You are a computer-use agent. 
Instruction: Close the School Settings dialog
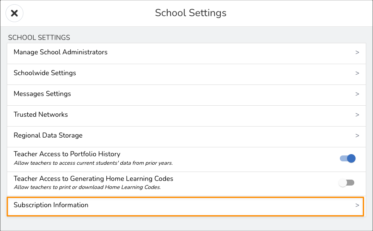14,13
